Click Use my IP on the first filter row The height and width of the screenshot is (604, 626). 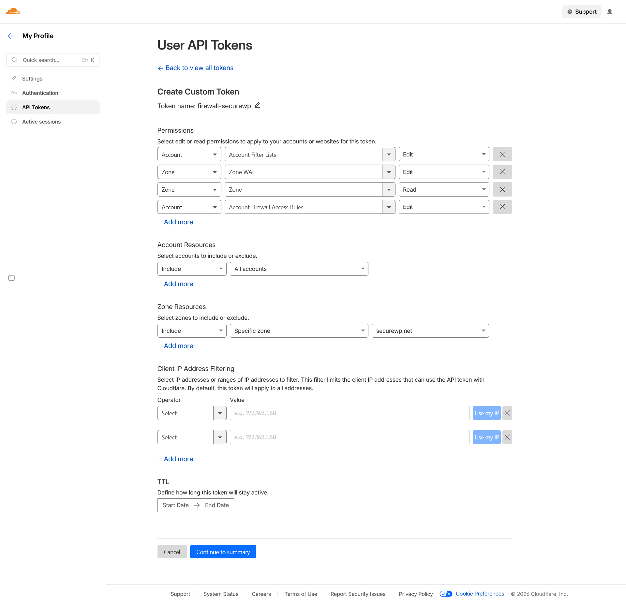point(486,413)
